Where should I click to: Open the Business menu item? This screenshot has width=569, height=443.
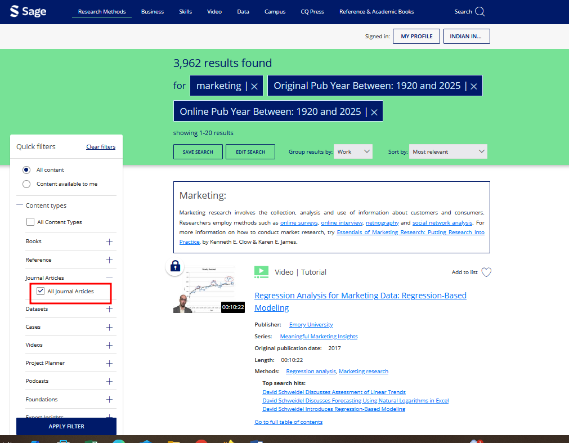click(153, 12)
